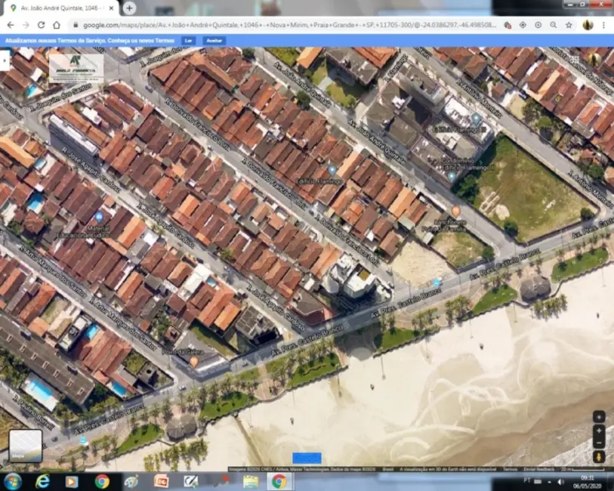The height and width of the screenshot is (491, 614).
Task: Switch map layer using the Mapa thumbnail
Action: [x=25, y=446]
